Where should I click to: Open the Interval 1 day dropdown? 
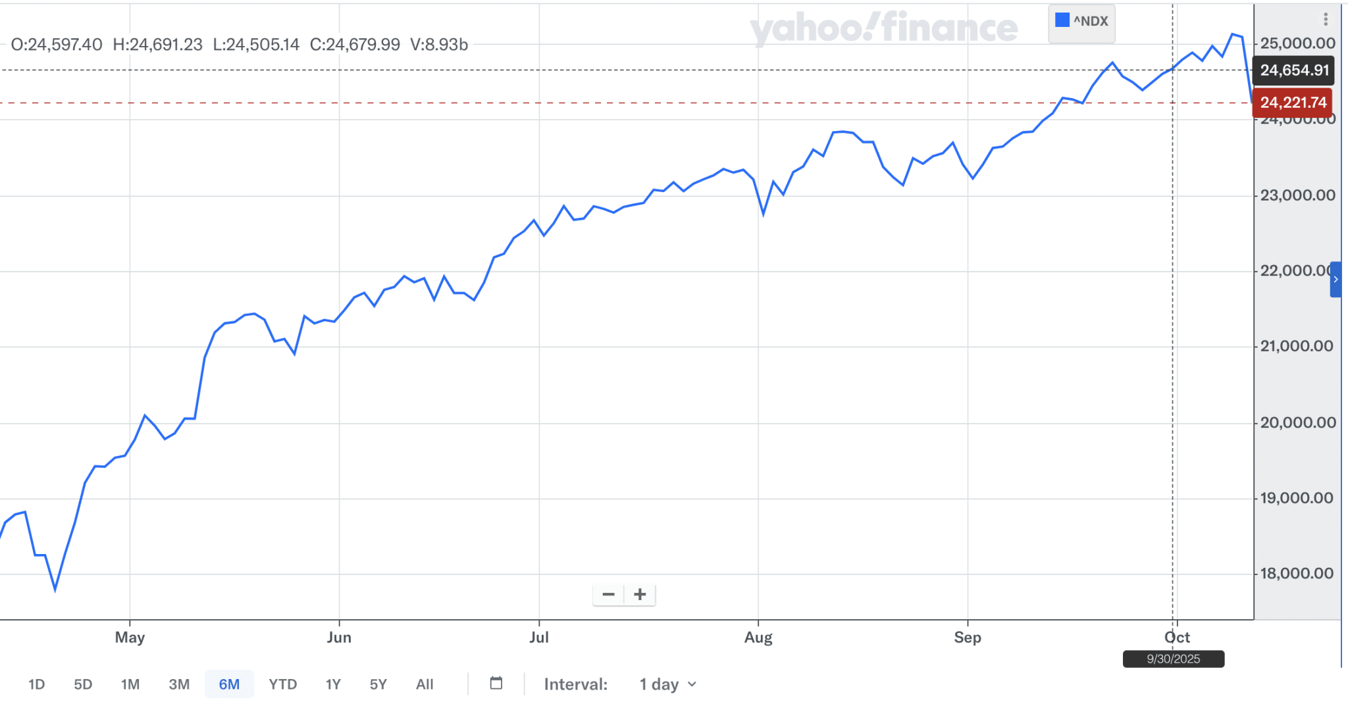(667, 684)
